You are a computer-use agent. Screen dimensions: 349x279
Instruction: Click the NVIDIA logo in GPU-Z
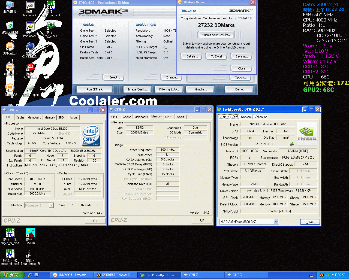coord(307,134)
